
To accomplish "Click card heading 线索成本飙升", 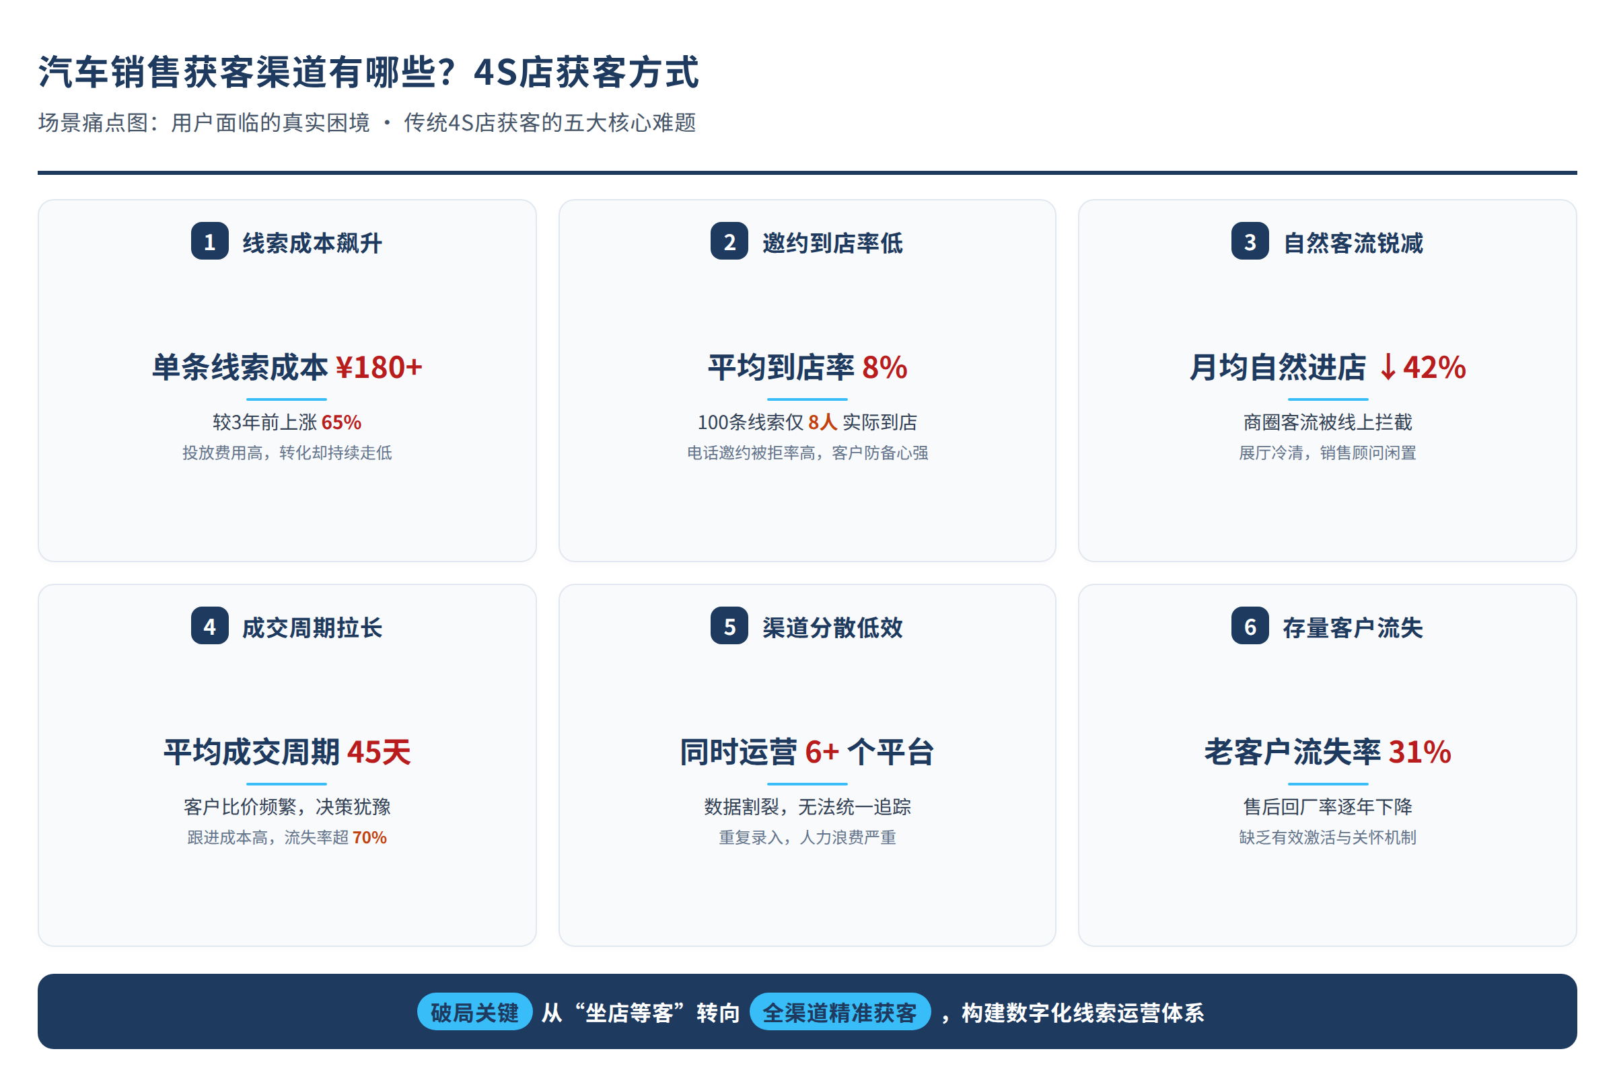I will click(312, 243).
